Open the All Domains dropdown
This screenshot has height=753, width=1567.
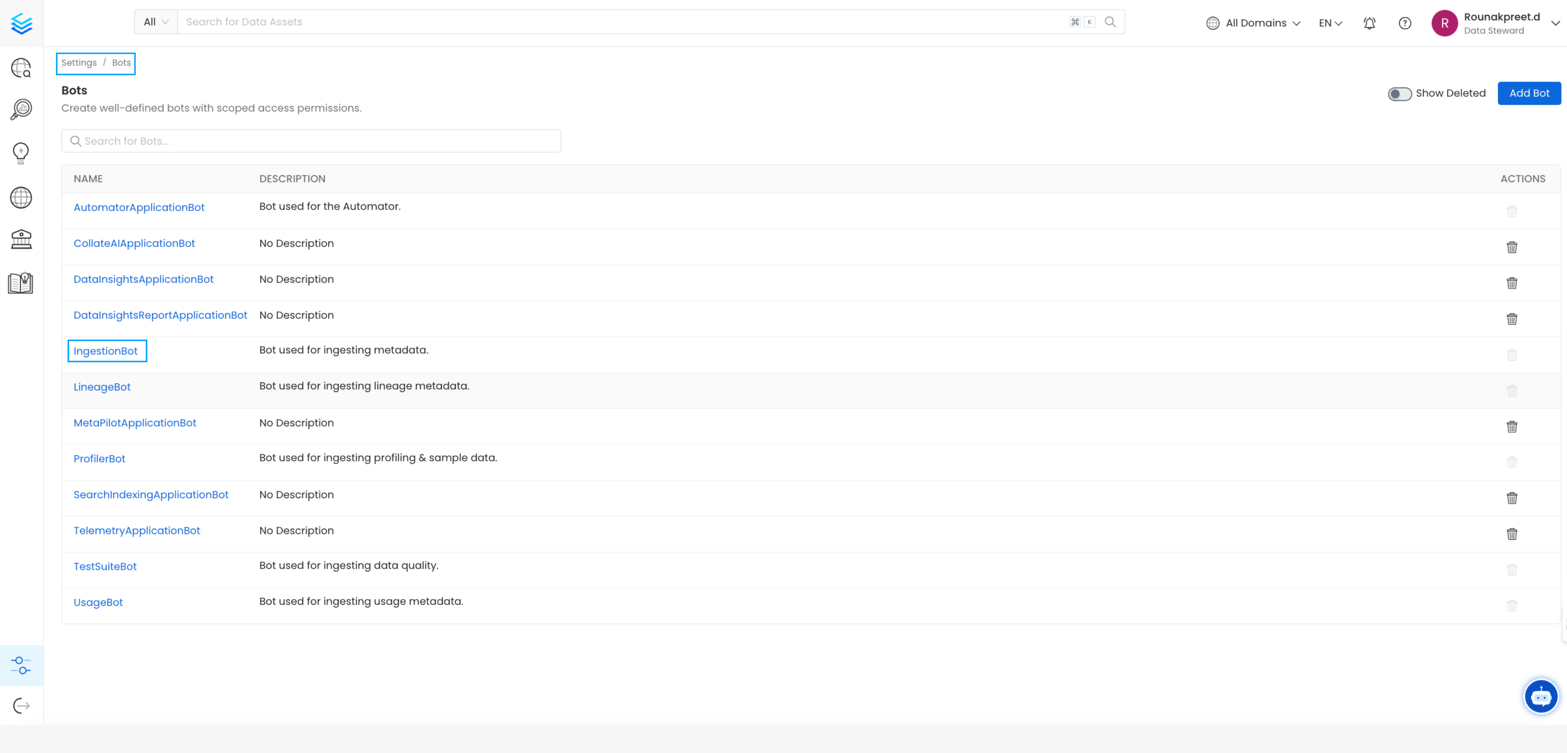[x=1253, y=23]
